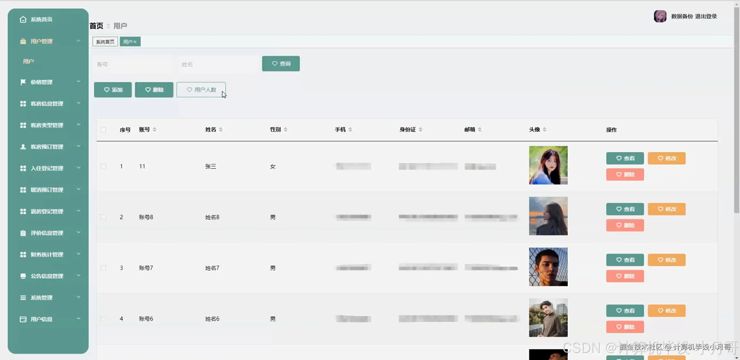Click the grid icon beside 入住登记管理
Image resolution: width=740 pixels, height=360 pixels.
pos(23,168)
